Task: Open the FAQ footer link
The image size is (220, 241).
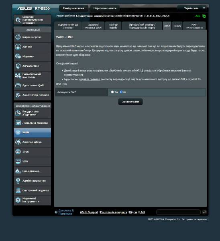Action: 142,212
